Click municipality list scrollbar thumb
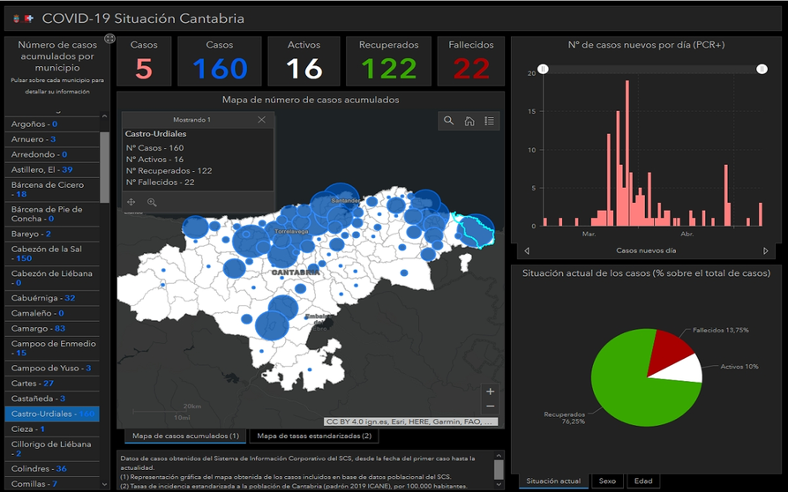This screenshot has height=492, width=788. tap(104, 168)
